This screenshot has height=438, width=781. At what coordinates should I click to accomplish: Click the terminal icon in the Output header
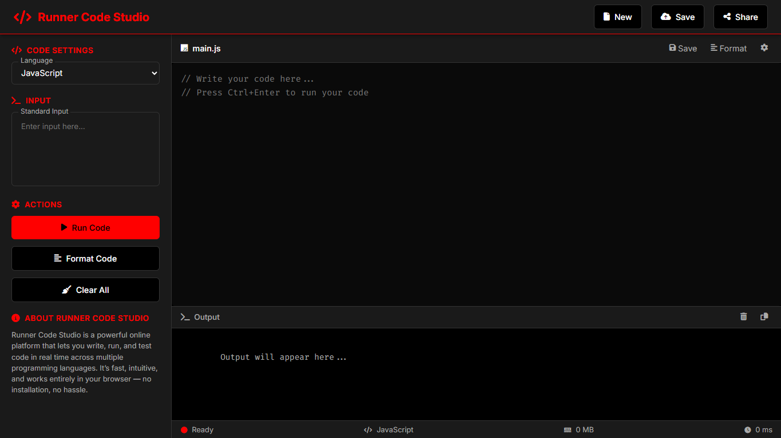click(x=184, y=316)
